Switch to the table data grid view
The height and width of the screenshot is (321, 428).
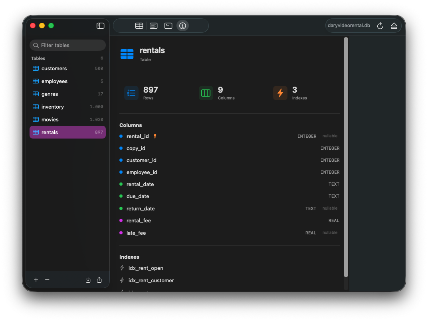coord(139,26)
